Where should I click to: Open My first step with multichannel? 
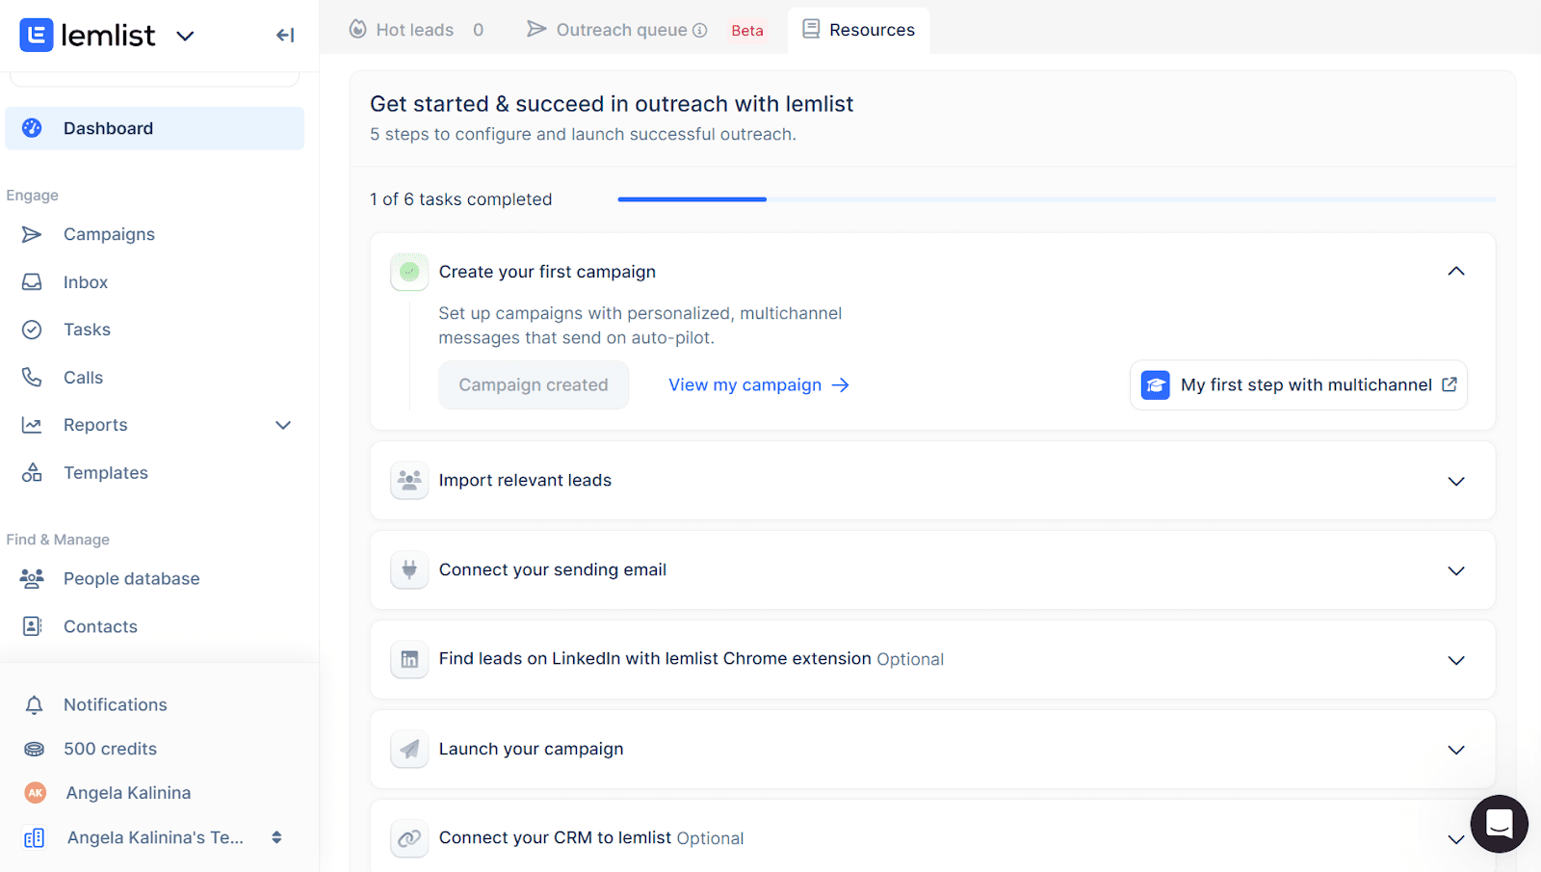pyautogui.click(x=1298, y=385)
